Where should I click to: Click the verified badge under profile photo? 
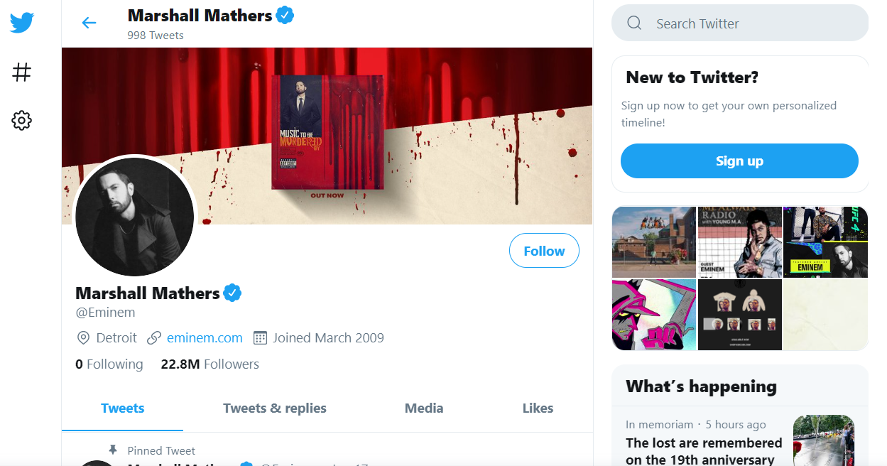pos(232,293)
